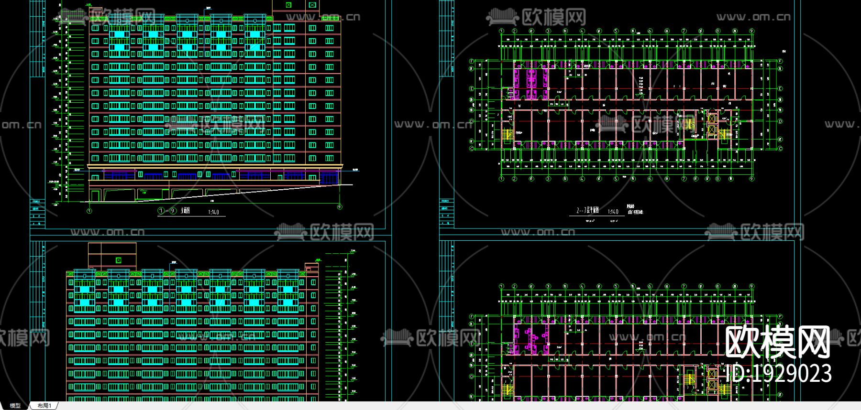Open the 布局1 layout tab
861x410 pixels.
tap(44, 406)
